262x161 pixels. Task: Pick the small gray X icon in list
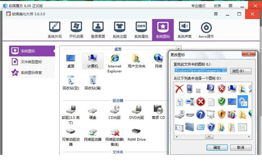click(198, 91)
